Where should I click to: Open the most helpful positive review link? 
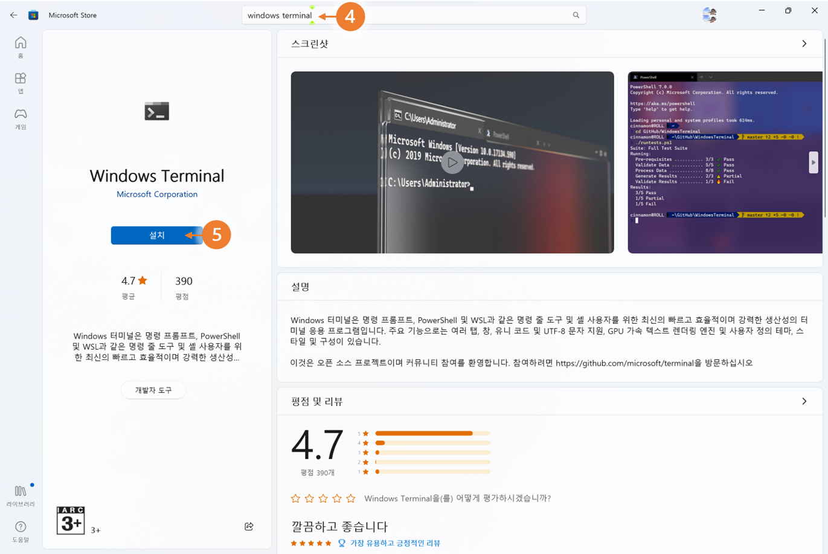pyautogui.click(x=395, y=543)
